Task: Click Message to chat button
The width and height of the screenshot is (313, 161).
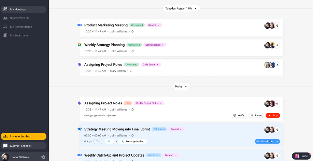Action: 132,142
